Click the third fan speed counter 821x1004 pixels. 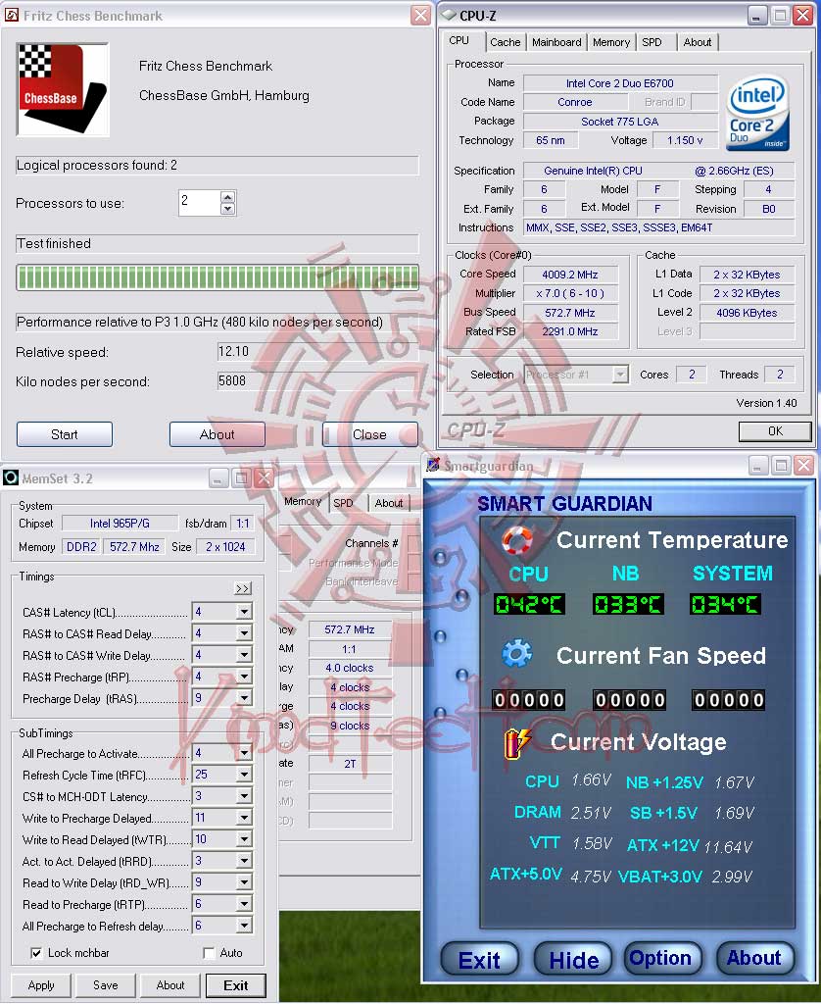tap(728, 700)
